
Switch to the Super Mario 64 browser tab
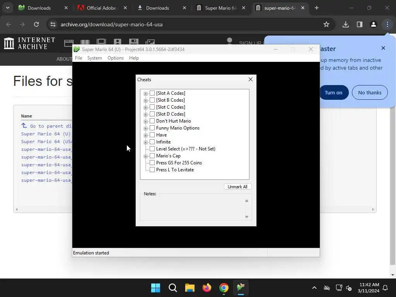click(220, 8)
